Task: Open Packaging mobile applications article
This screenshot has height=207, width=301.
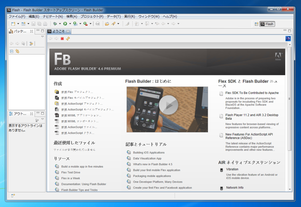Action: pos(152,176)
